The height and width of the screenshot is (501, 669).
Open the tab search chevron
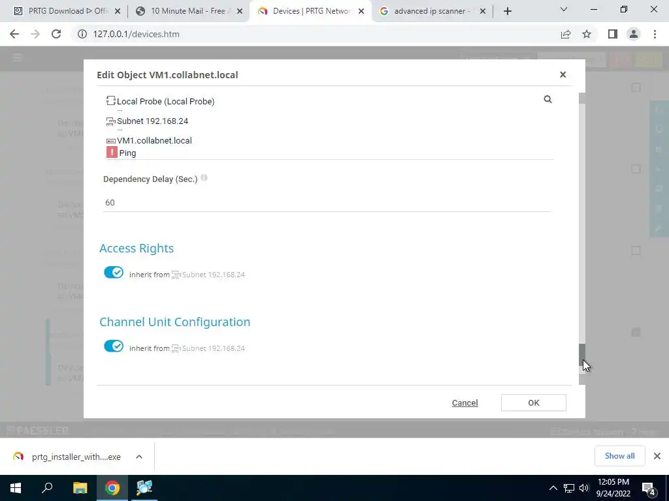point(564,9)
